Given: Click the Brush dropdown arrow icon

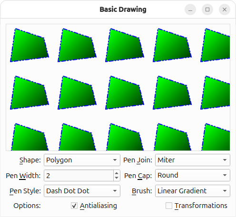Looking at the screenshot, I should tap(225, 191).
